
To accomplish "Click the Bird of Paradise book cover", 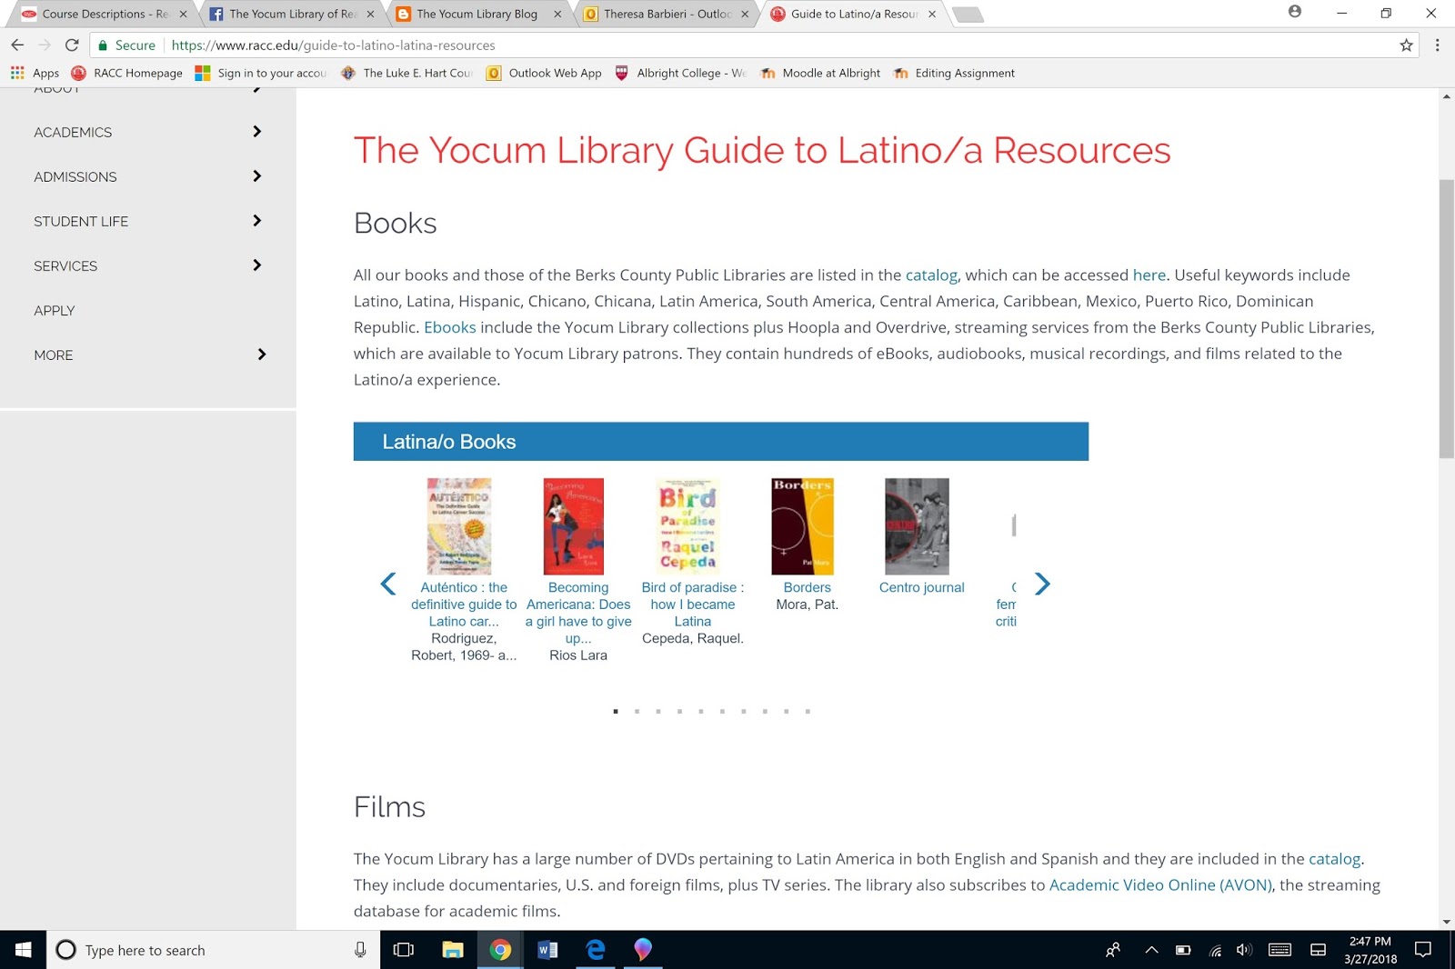I will [x=687, y=525].
